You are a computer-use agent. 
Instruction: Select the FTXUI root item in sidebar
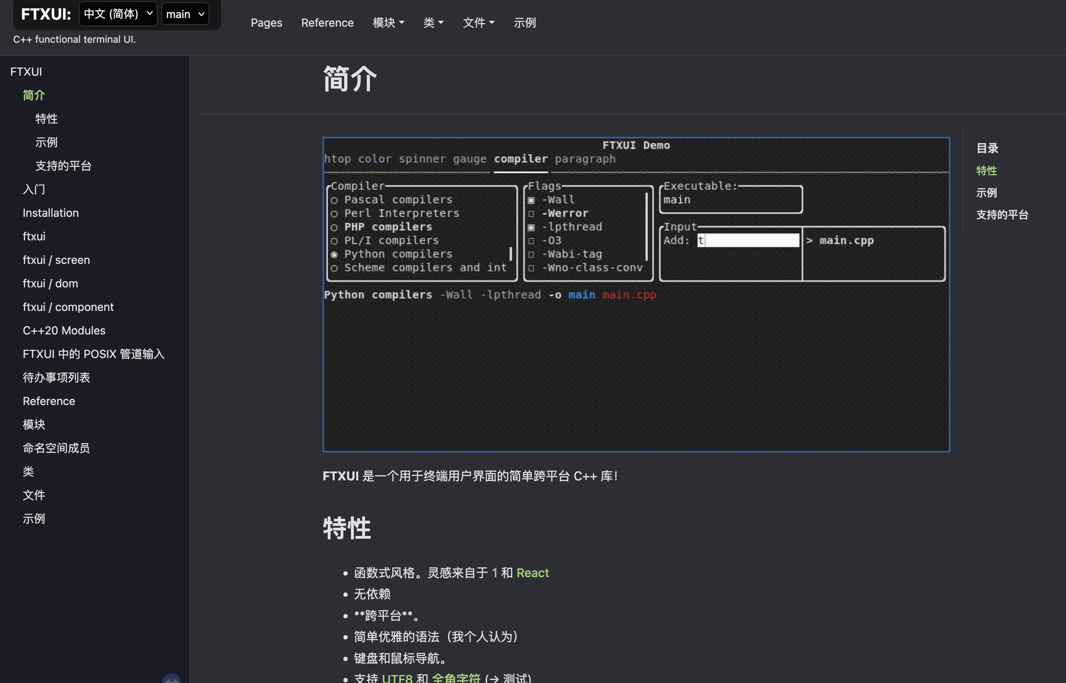coord(26,72)
